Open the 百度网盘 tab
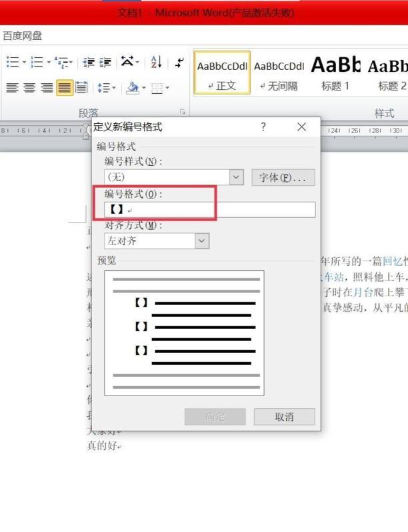This screenshot has height=532, width=408. point(23,36)
